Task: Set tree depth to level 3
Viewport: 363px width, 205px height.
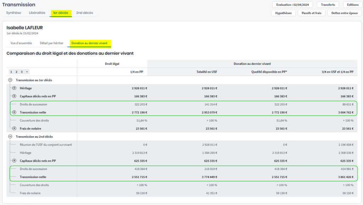Action: 21,72
